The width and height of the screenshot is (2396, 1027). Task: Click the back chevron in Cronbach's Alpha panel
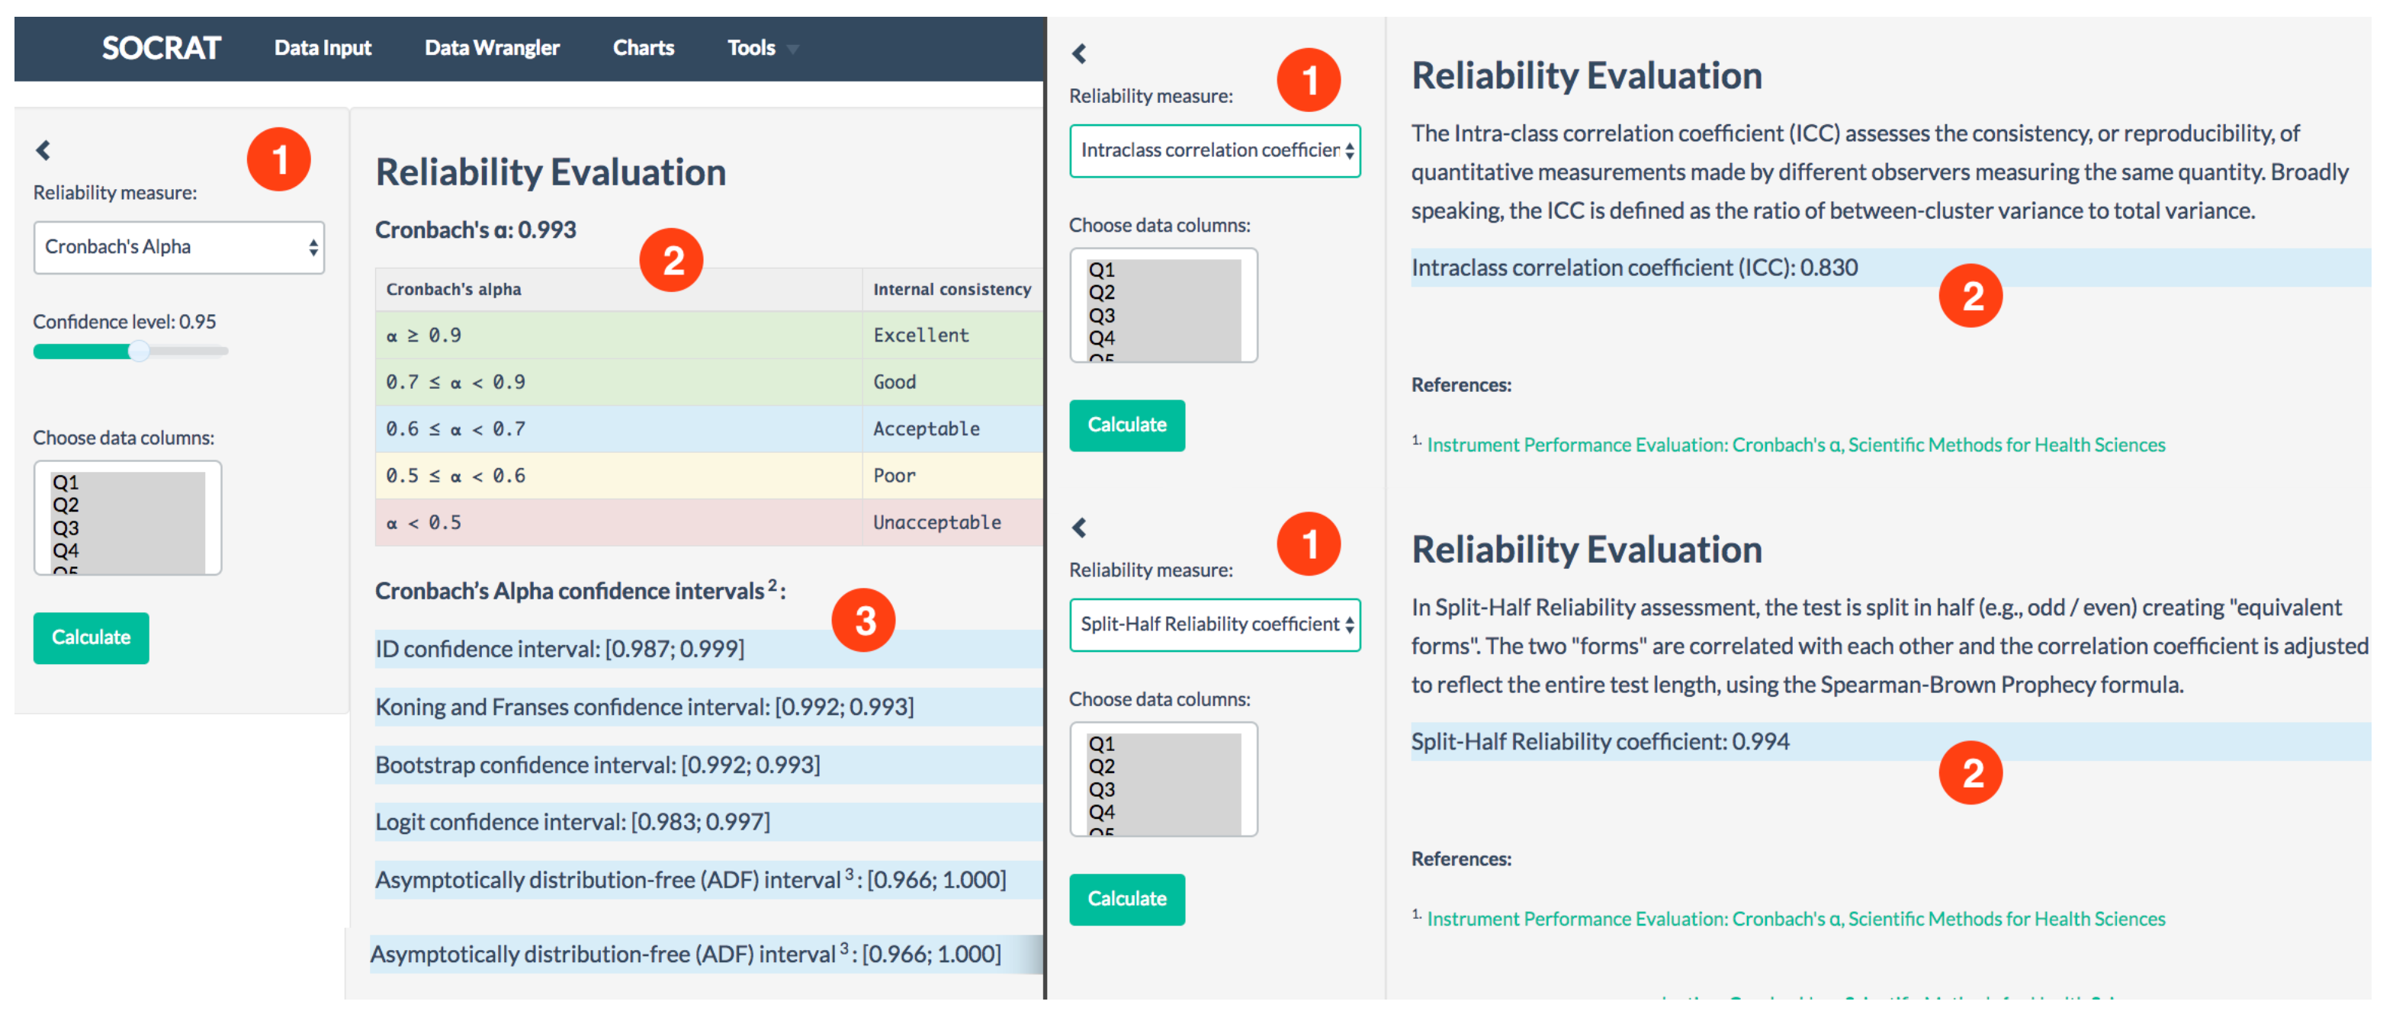pyautogui.click(x=43, y=149)
